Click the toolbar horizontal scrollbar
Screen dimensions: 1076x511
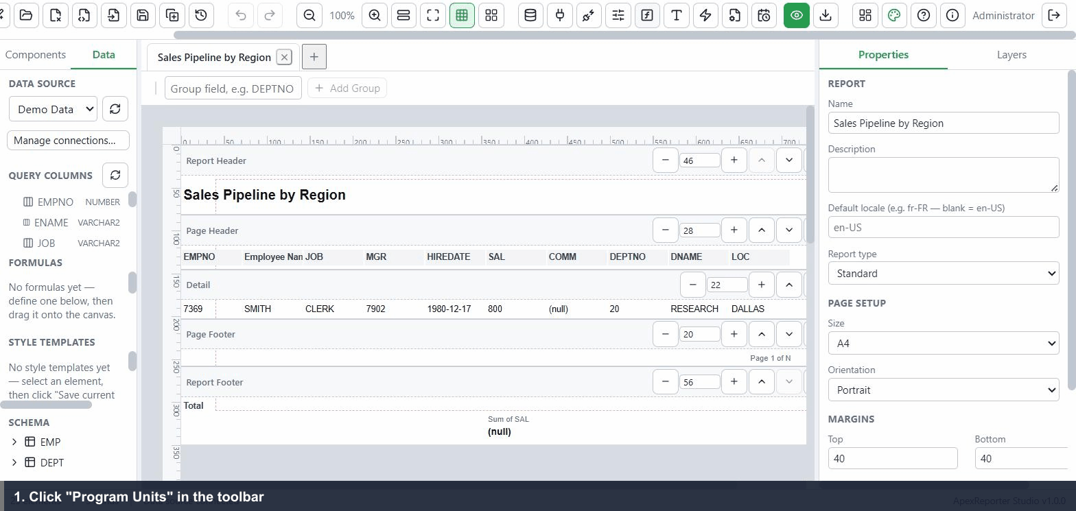coord(624,35)
